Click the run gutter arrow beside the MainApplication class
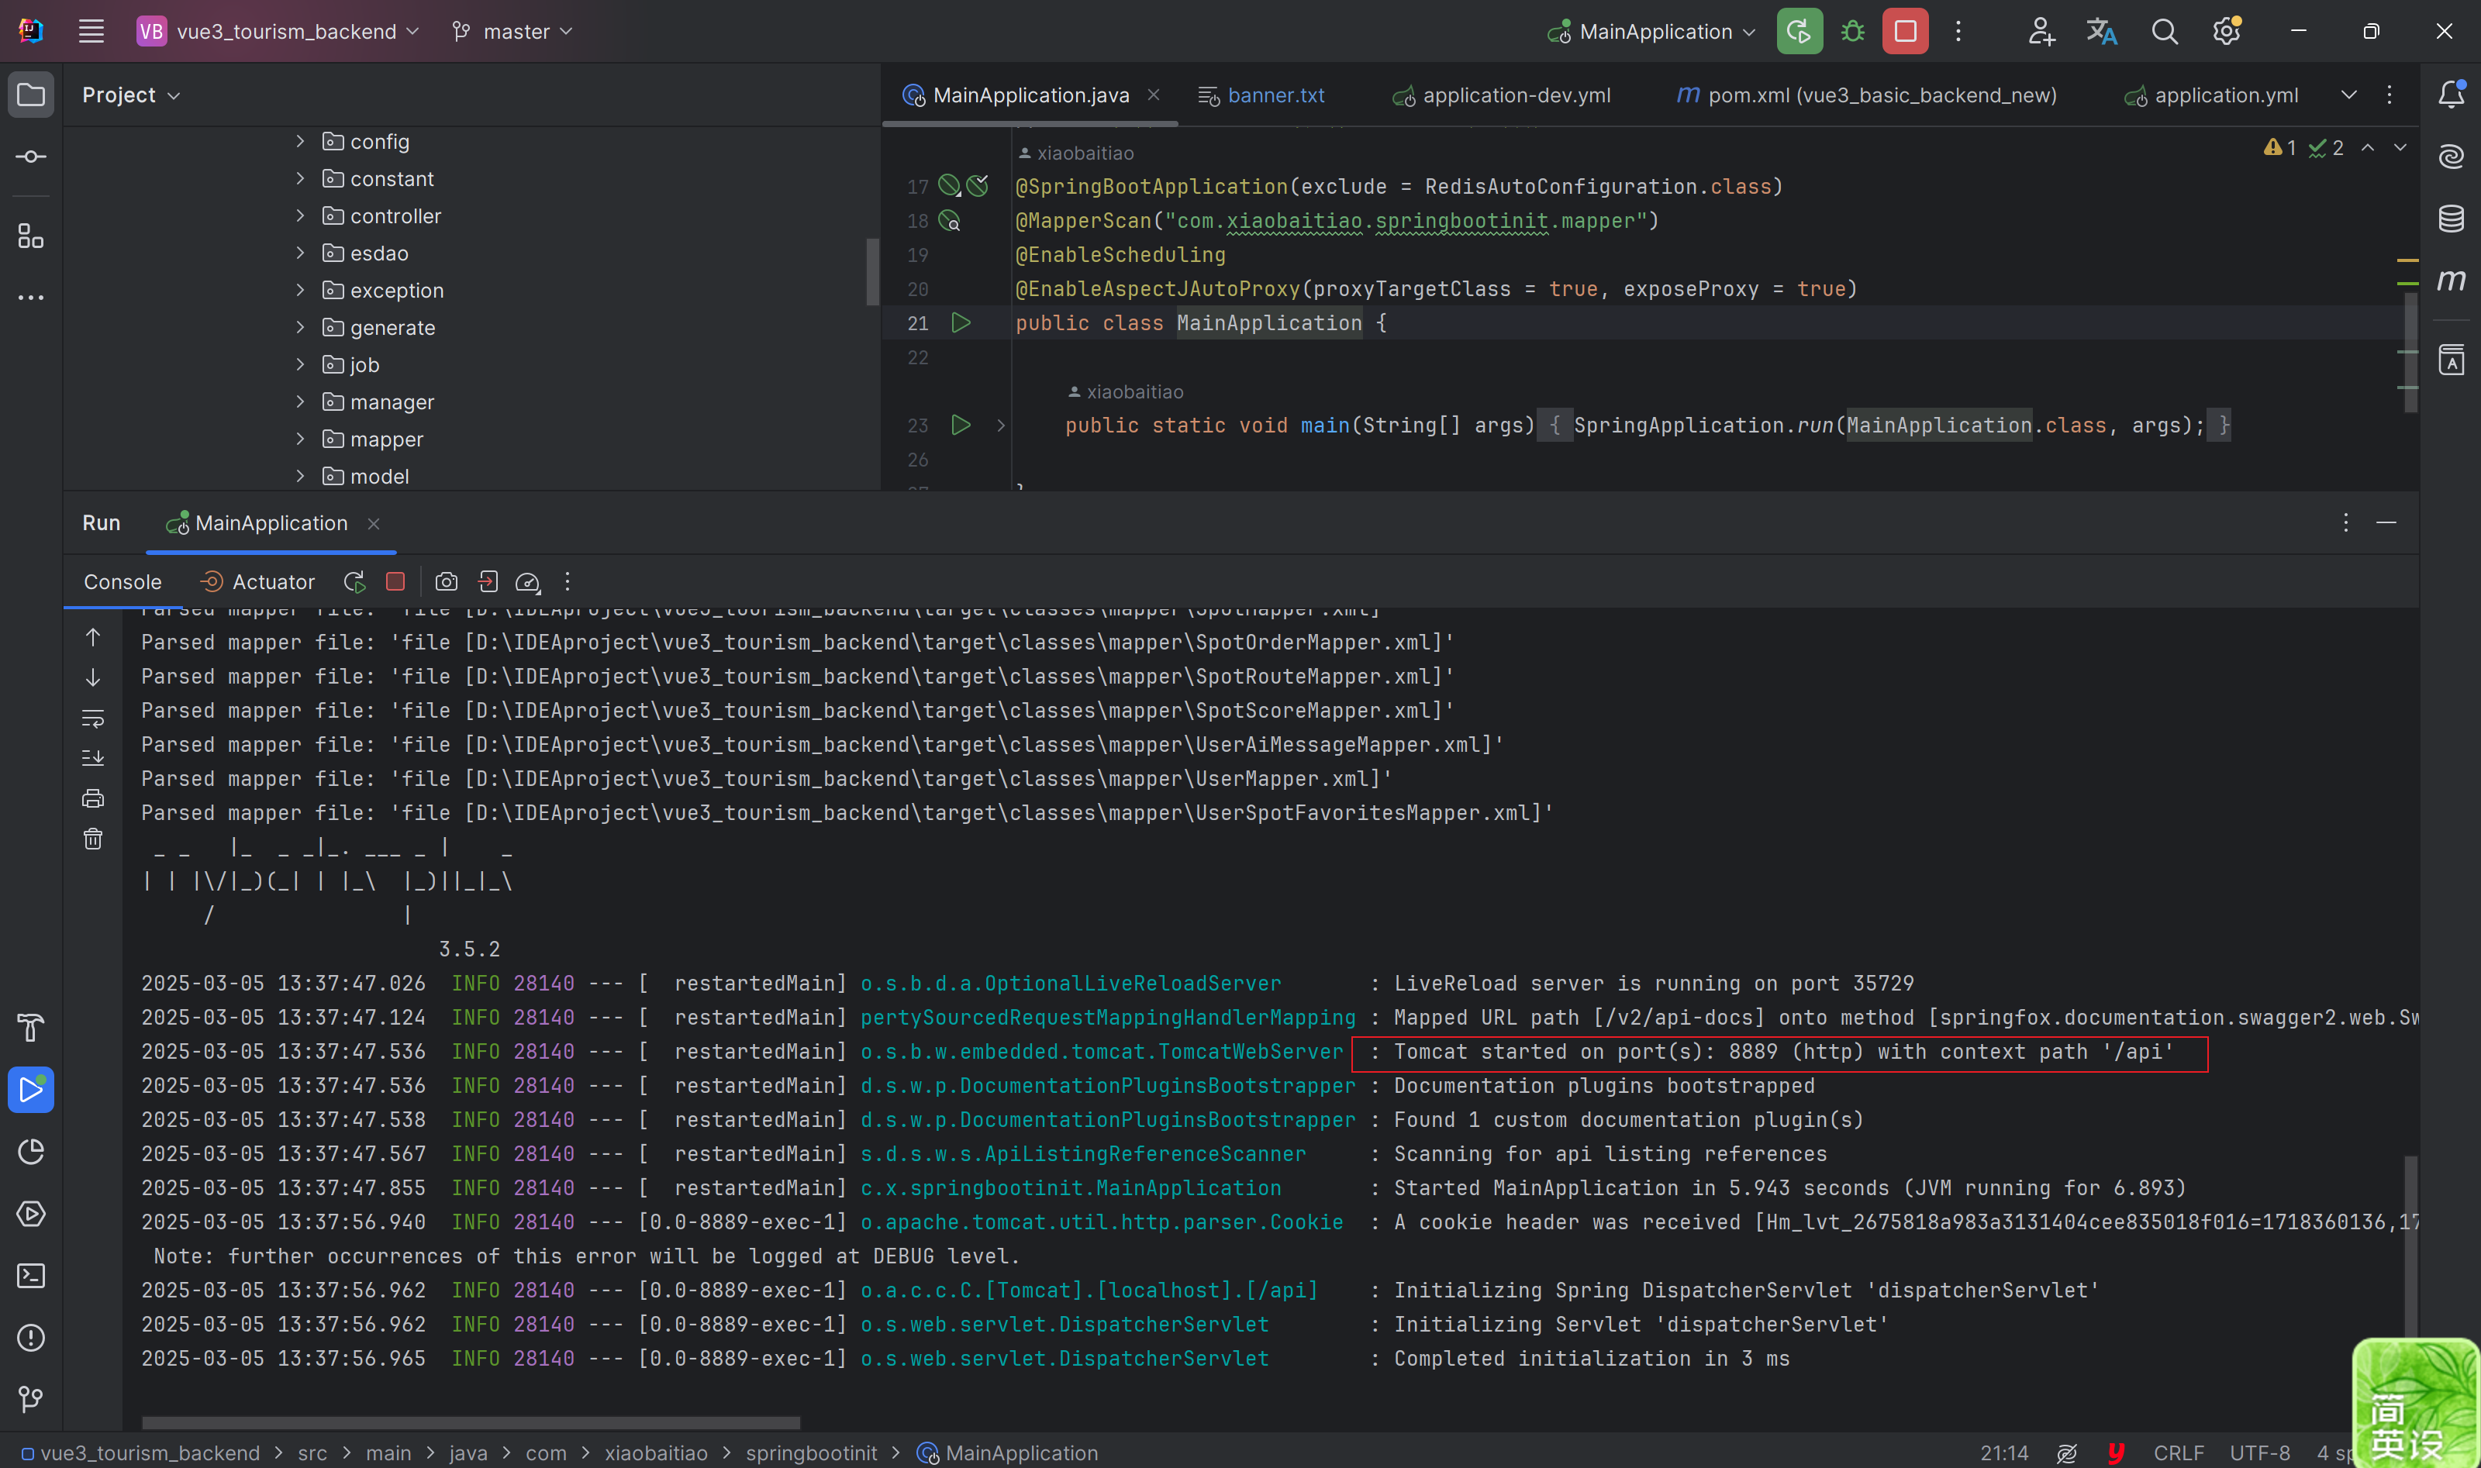The height and width of the screenshot is (1468, 2481). (x=961, y=322)
